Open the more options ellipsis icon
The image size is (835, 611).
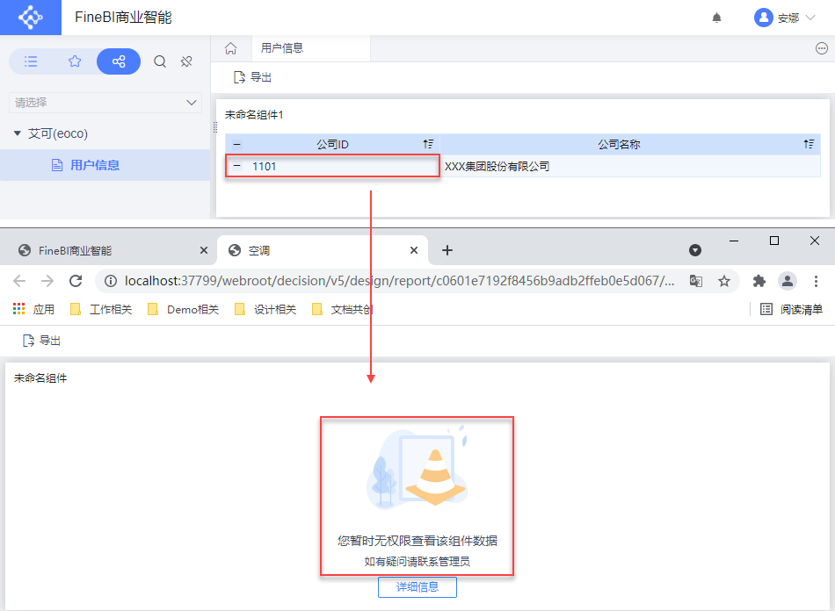tap(822, 48)
